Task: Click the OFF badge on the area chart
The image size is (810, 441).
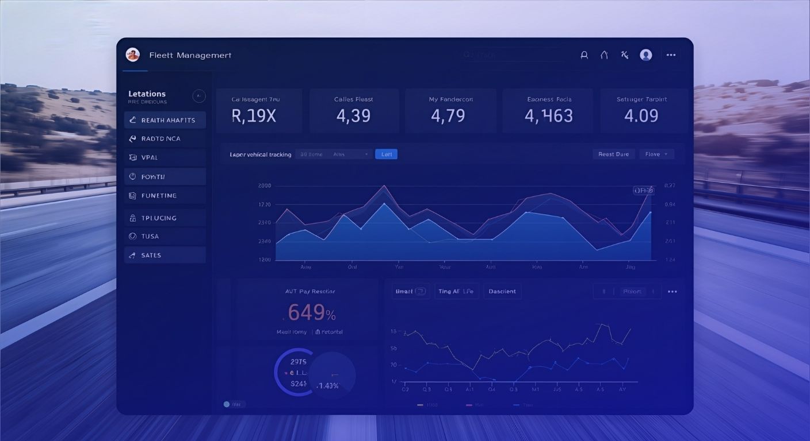Action: (643, 190)
